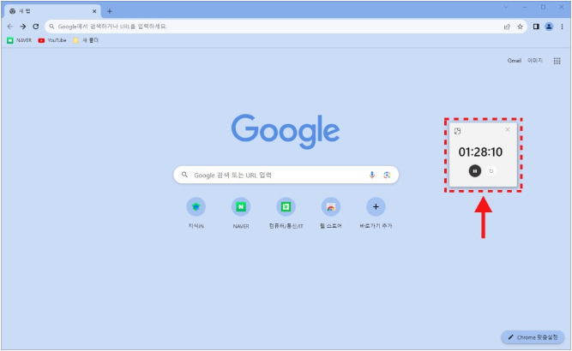Bookmark this page with the star icon

pos(520,27)
